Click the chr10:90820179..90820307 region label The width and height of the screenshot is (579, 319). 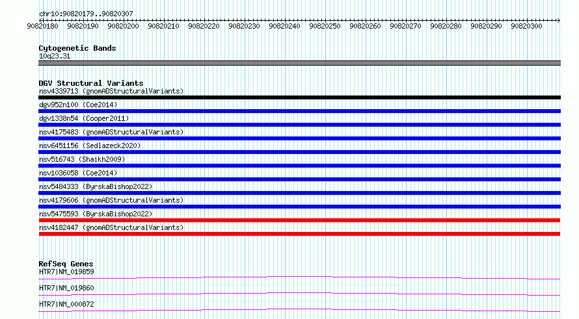86,14
